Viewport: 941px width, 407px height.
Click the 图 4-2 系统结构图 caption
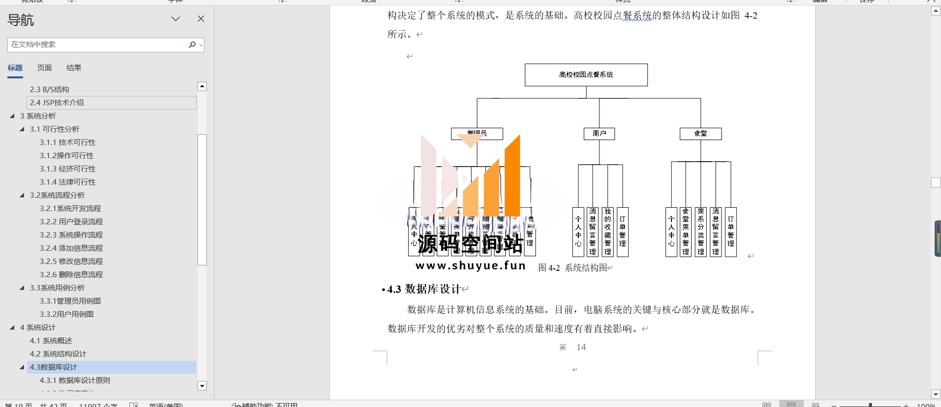(572, 268)
